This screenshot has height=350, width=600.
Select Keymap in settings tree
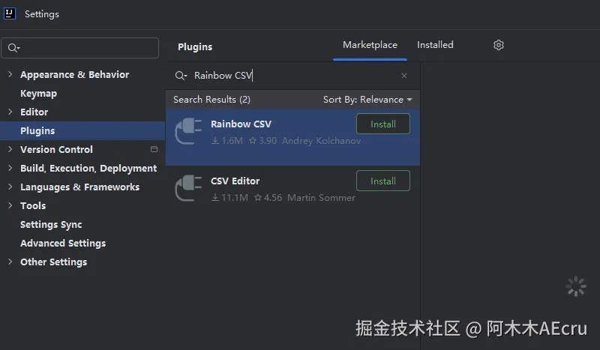[x=39, y=94]
